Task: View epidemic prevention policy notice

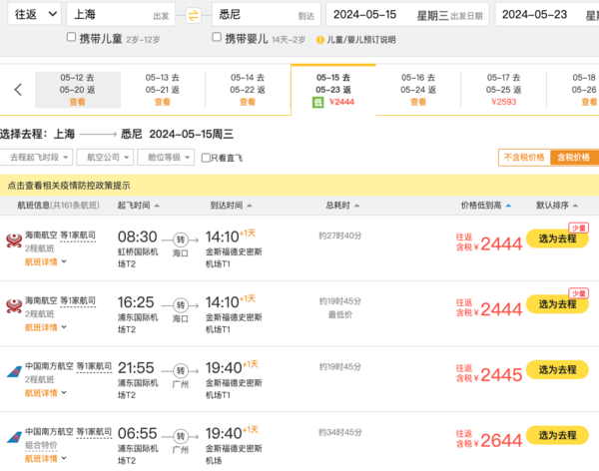Action: 69,186
